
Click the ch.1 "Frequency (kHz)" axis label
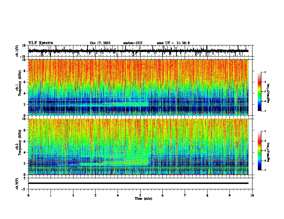pos(20,83)
